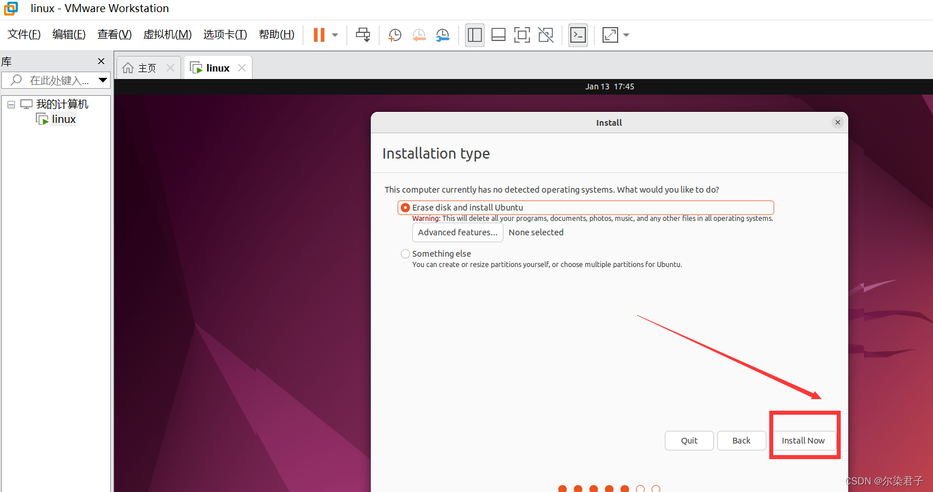Close the library panel
The height and width of the screenshot is (492, 933).
(101, 61)
